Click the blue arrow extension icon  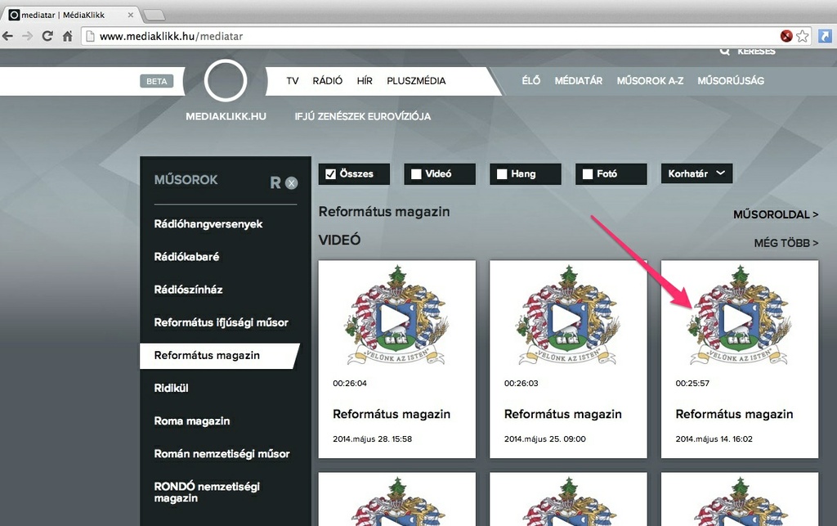(x=826, y=36)
